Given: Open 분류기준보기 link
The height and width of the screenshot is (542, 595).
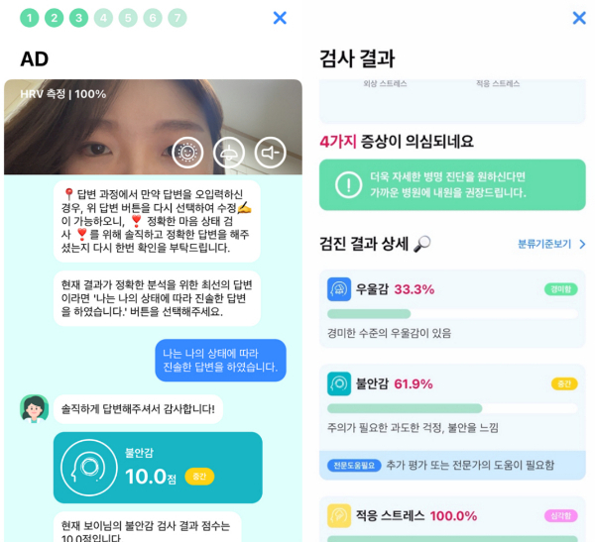Looking at the screenshot, I should tap(544, 244).
